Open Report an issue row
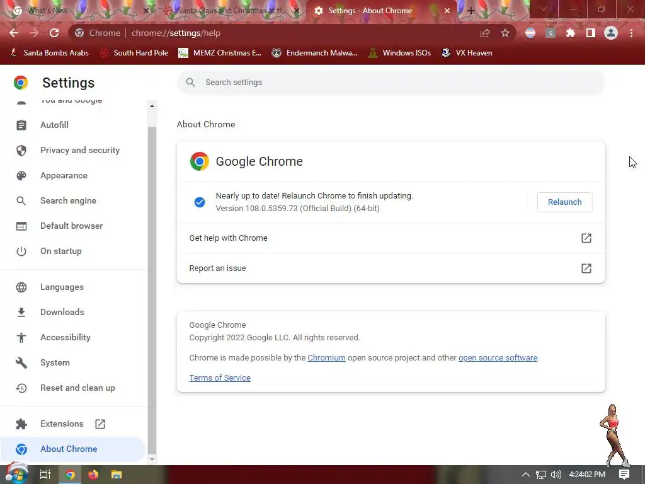 (x=391, y=268)
